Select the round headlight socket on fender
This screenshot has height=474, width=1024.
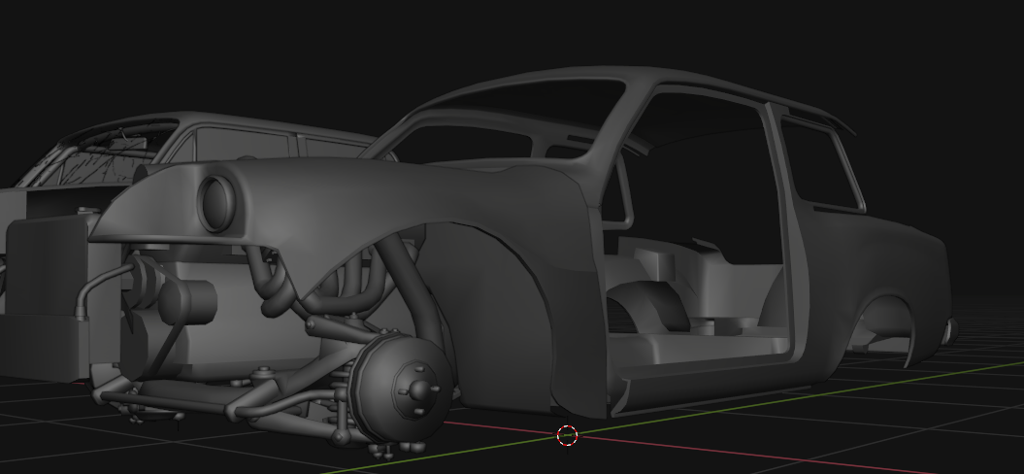216,203
